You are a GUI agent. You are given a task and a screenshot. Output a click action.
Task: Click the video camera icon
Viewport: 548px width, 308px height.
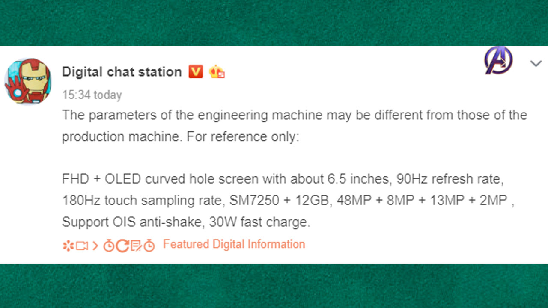coord(82,246)
